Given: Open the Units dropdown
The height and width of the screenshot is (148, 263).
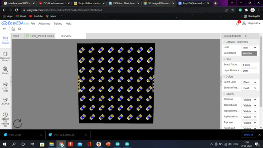Looking at the screenshot, I should click(x=249, y=47).
